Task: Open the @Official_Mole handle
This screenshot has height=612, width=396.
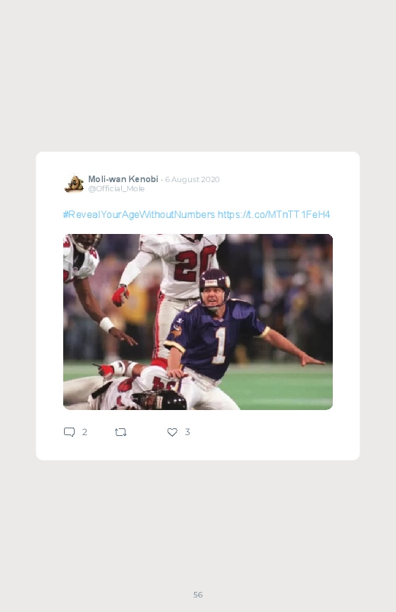Action: coord(117,188)
